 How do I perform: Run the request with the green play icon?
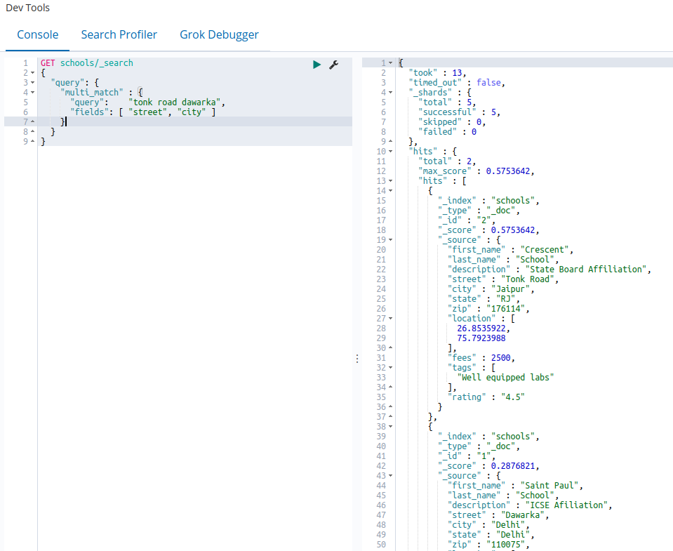tap(317, 64)
